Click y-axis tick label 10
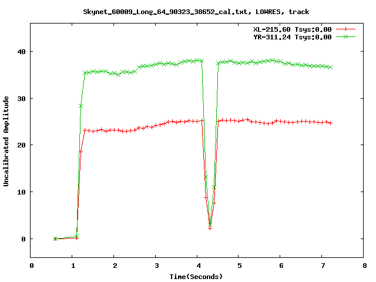The image size is (376, 282). point(22,192)
